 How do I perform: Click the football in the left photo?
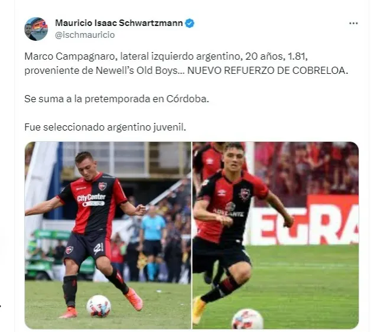[x=99, y=306]
